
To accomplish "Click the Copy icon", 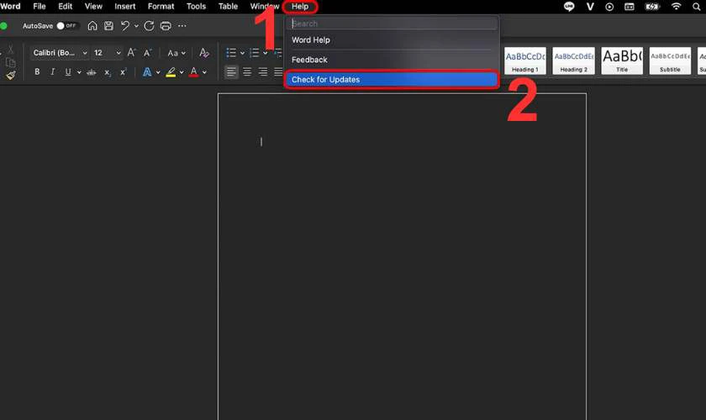I will (x=10, y=62).
